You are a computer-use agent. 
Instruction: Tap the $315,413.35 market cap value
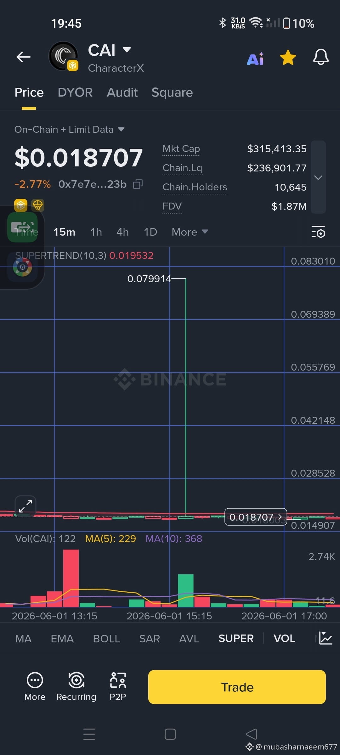[x=277, y=149]
